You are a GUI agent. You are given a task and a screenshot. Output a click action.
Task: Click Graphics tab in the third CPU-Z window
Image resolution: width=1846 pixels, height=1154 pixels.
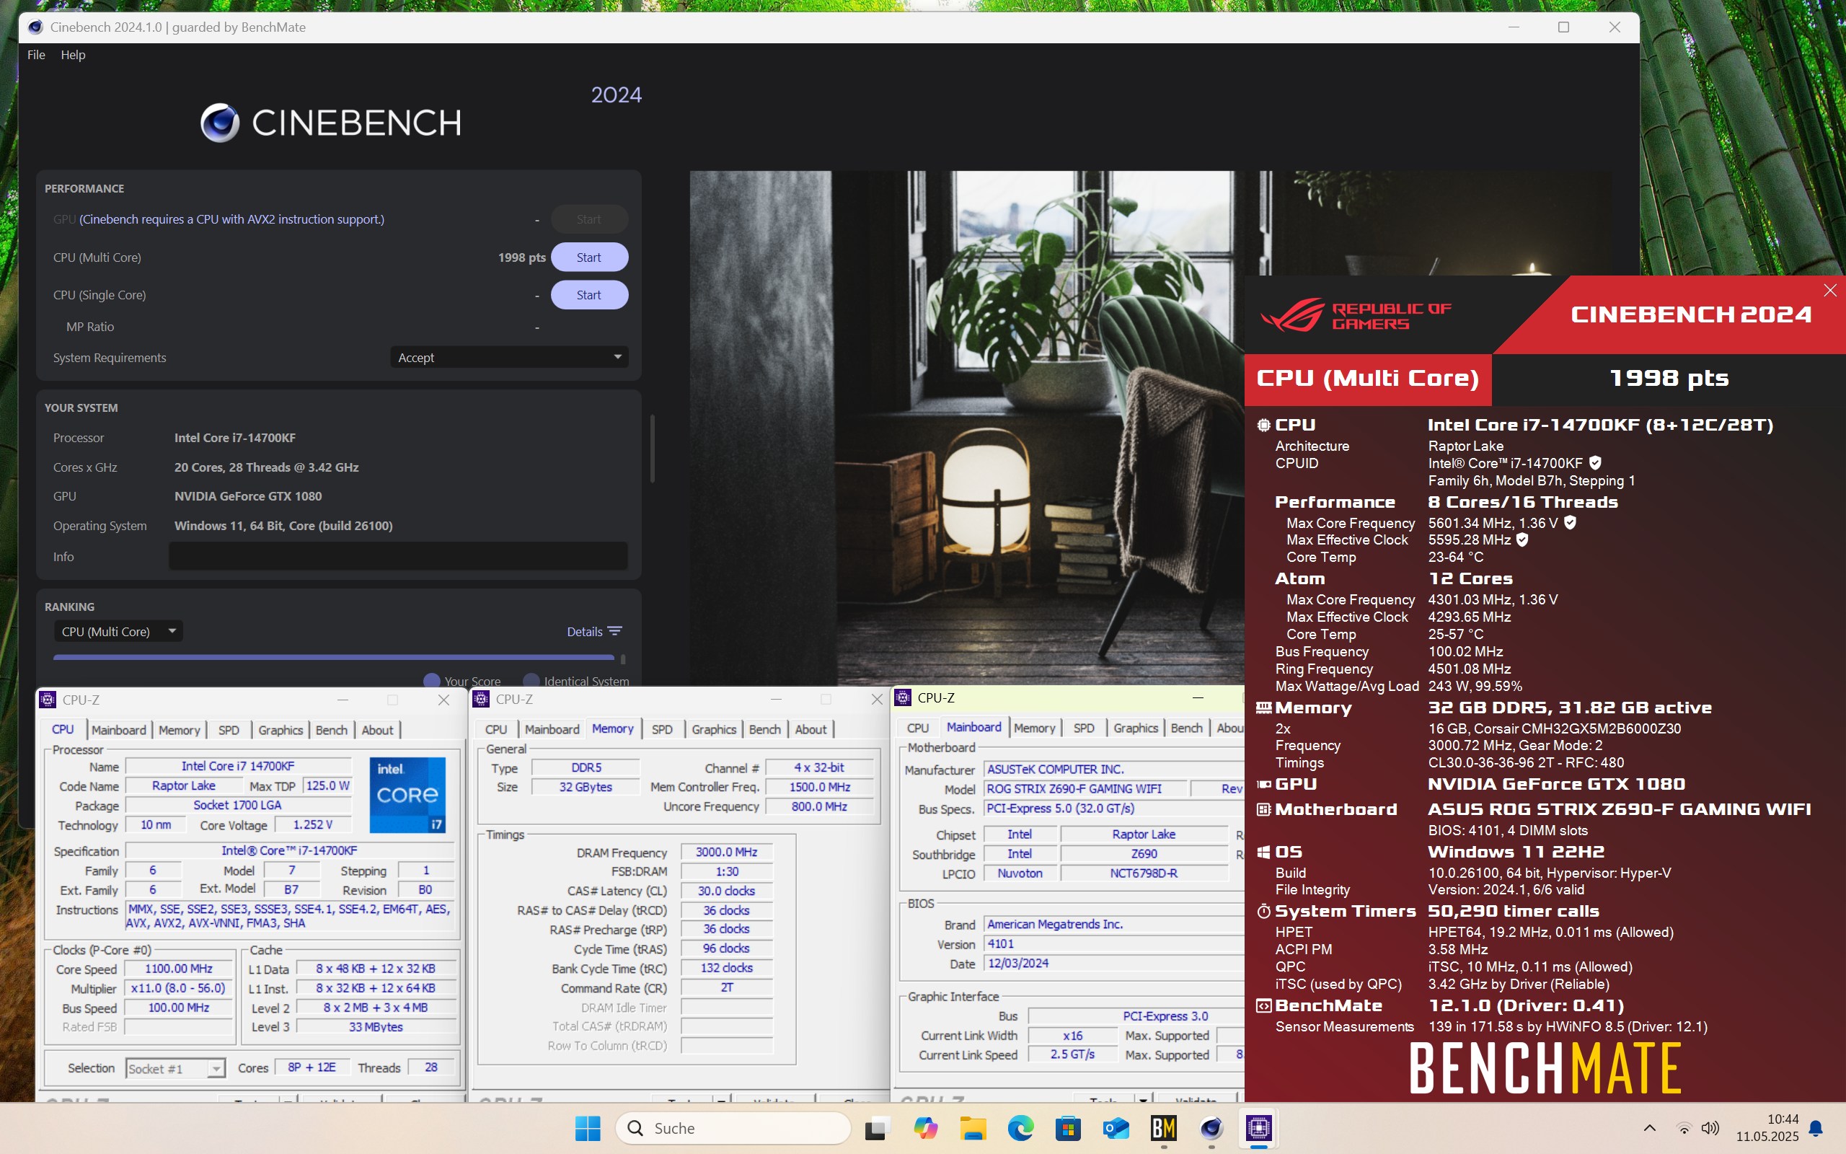tap(1135, 727)
